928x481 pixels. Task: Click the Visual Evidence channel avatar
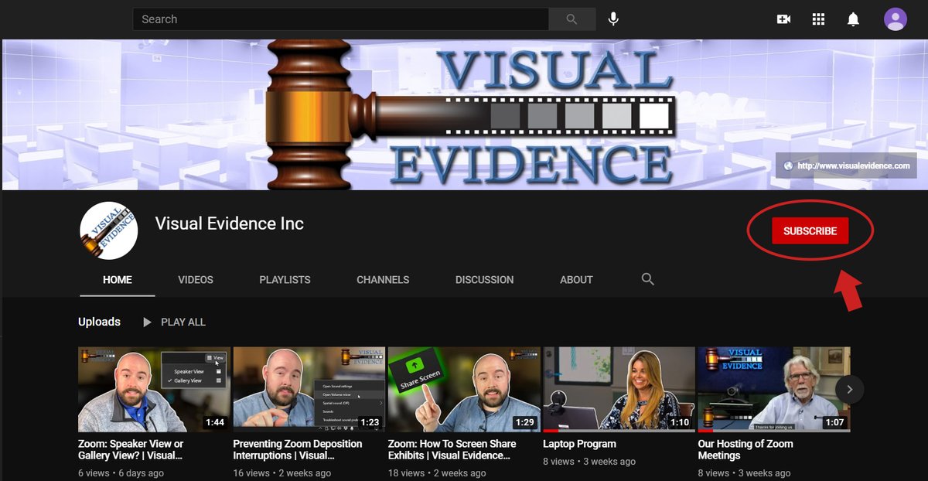pos(109,230)
